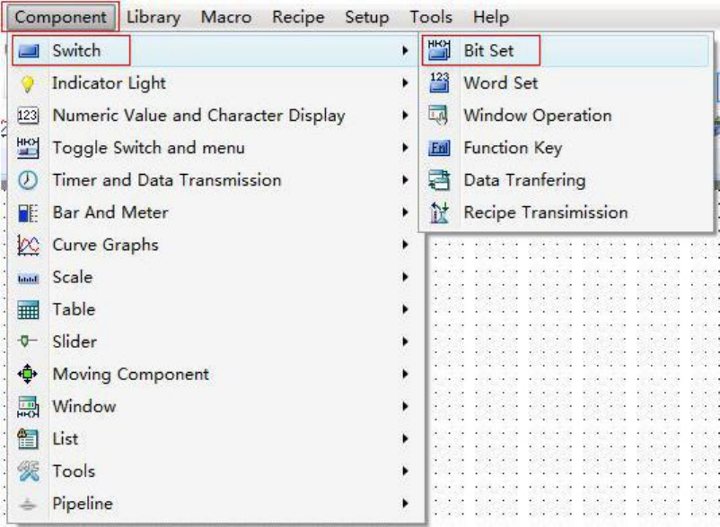Click the Word Set icon
This screenshot has width=720, height=527.
pyautogui.click(x=439, y=83)
